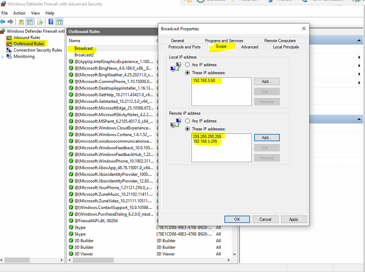Click tree pane horizontal scrollbar left arrow
The height and width of the screenshot is (272, 365).
[x=2, y=260]
